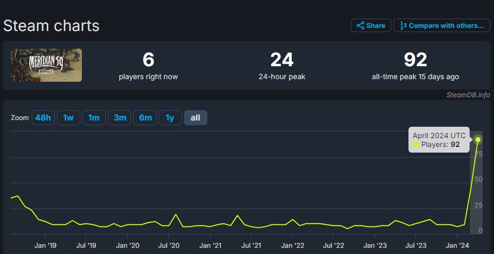Click the Jul '22 axis label
Image resolution: width=494 pixels, height=254 pixels.
334,245
